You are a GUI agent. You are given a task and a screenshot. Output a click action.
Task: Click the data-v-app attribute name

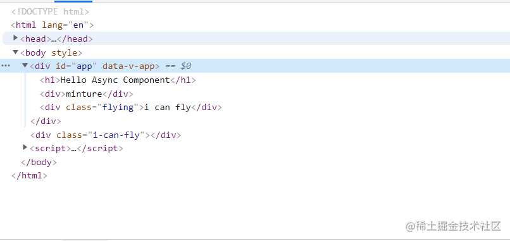point(128,66)
